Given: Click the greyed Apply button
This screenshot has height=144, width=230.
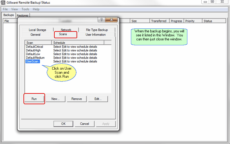Looking at the screenshot, I should (106, 124).
